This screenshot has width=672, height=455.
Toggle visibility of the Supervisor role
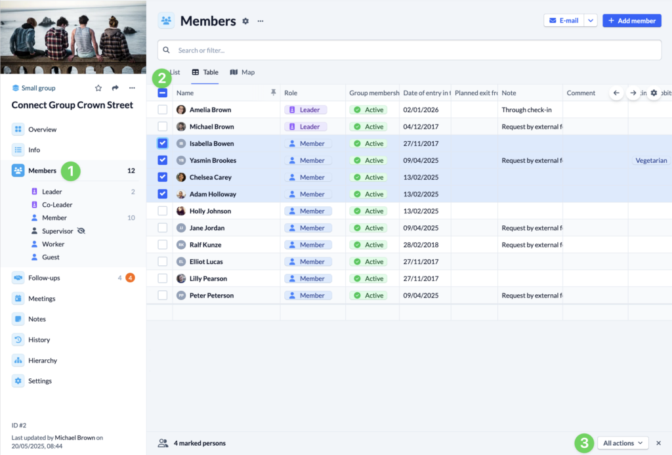tap(83, 230)
